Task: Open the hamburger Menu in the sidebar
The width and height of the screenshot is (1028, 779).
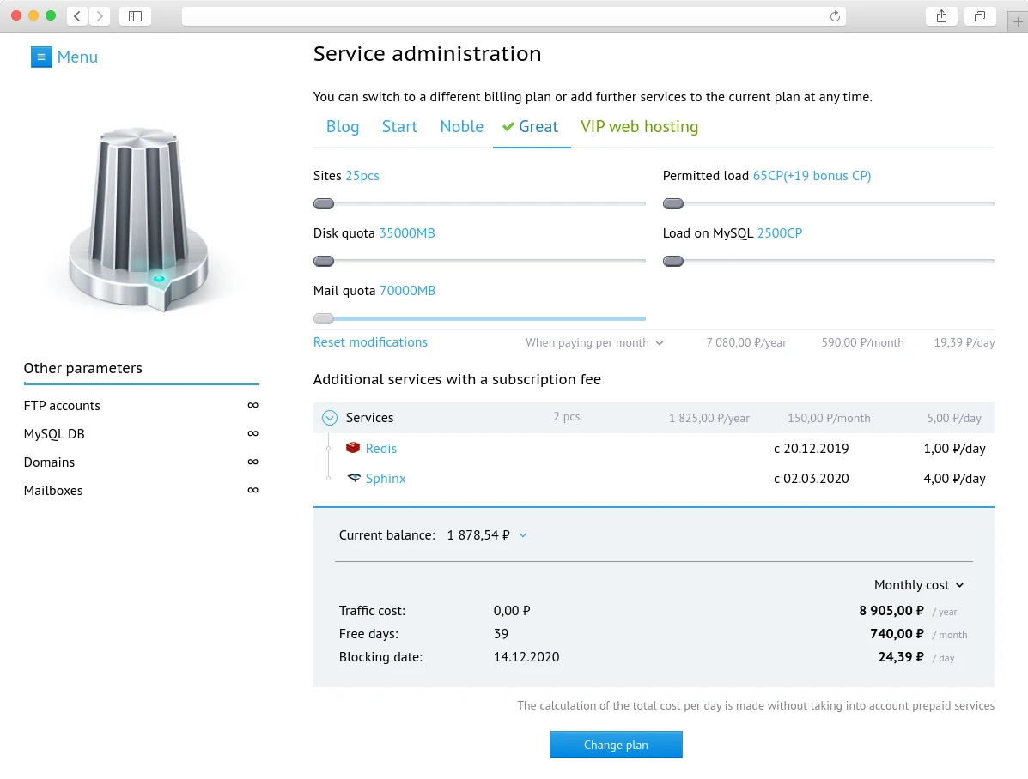Action: click(x=41, y=57)
